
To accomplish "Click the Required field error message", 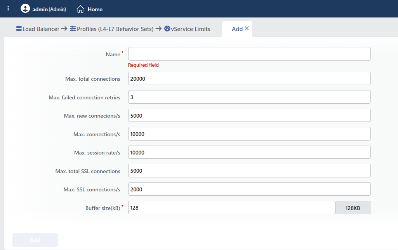I will pos(143,65).
